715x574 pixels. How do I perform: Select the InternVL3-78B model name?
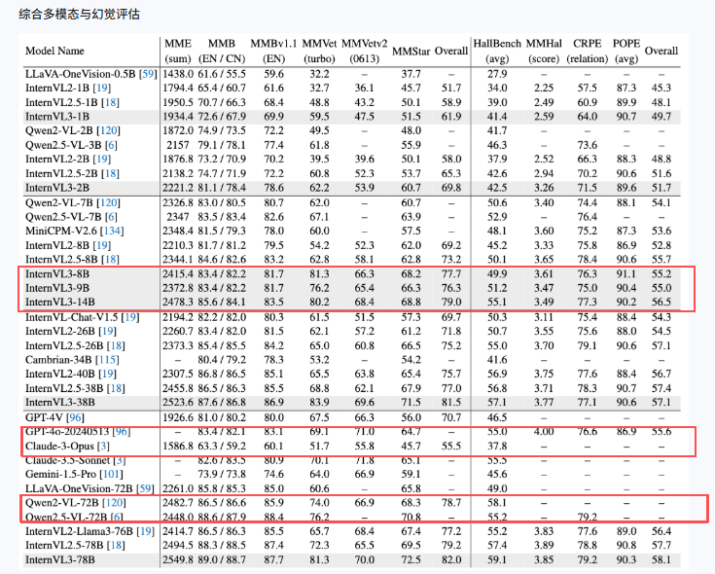[x=60, y=559]
